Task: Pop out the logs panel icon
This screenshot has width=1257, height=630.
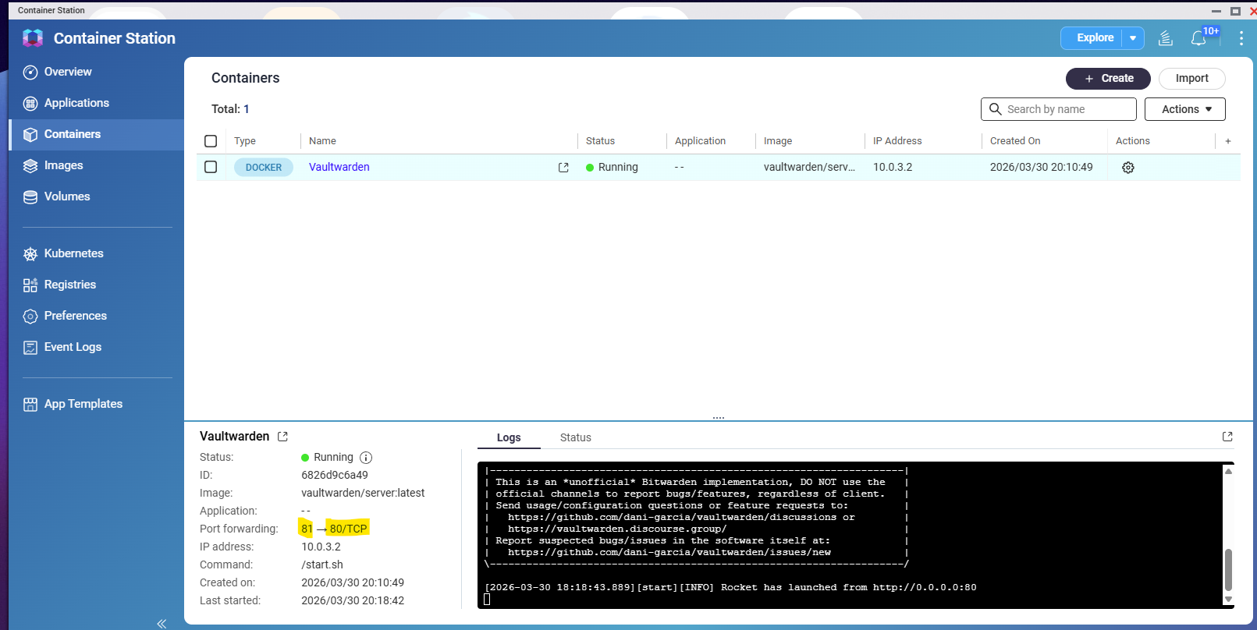Action: point(1227,437)
